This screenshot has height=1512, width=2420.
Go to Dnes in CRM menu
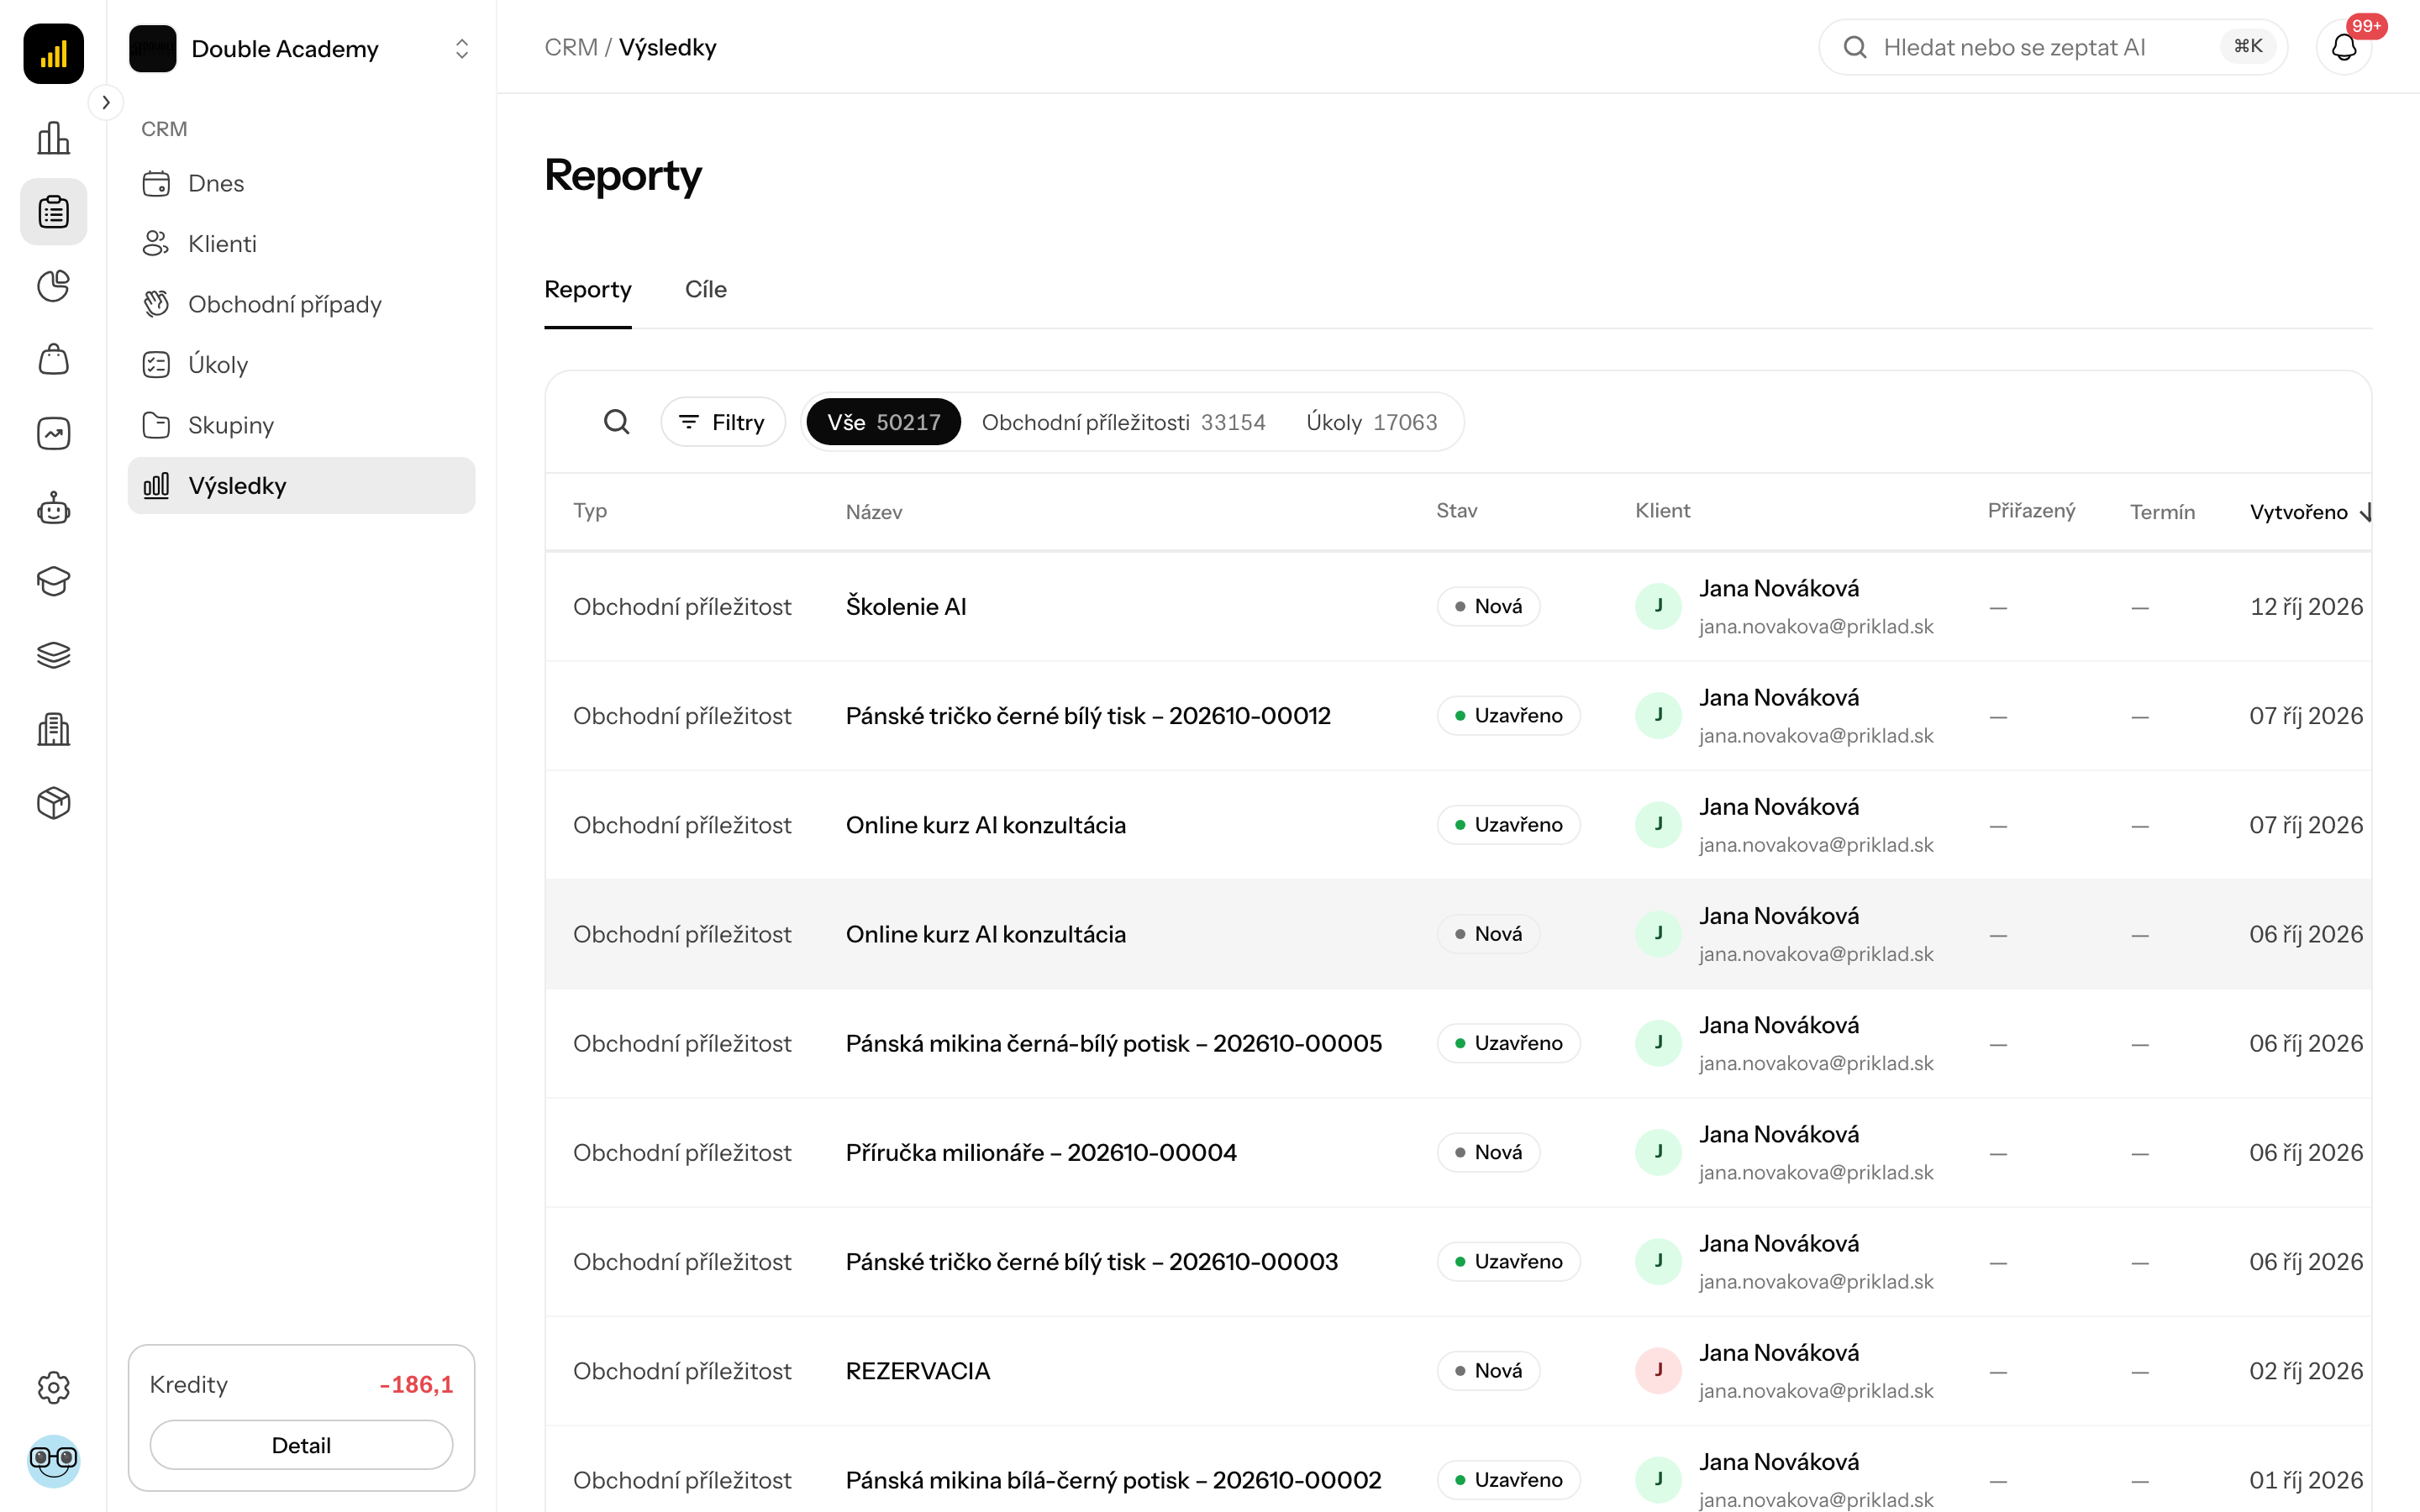tap(301, 183)
